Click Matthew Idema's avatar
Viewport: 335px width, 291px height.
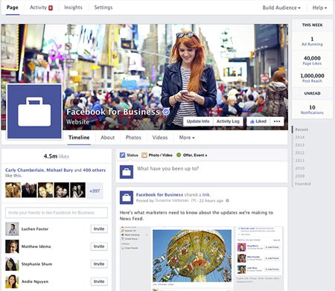[x=12, y=246]
